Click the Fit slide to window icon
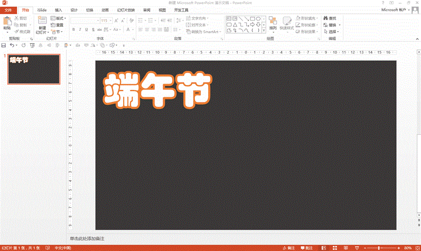Viewport: 421px width, 251px height. pyautogui.click(x=417, y=248)
